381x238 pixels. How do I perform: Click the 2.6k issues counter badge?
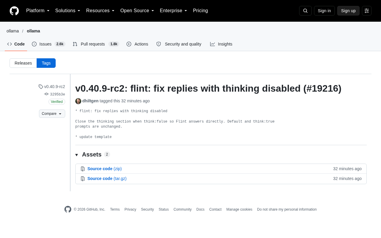[x=60, y=44]
